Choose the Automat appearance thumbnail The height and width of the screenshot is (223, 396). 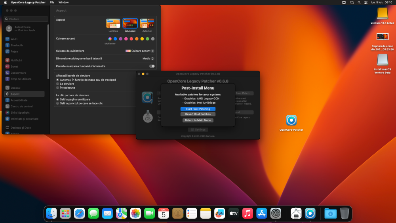[x=147, y=23]
